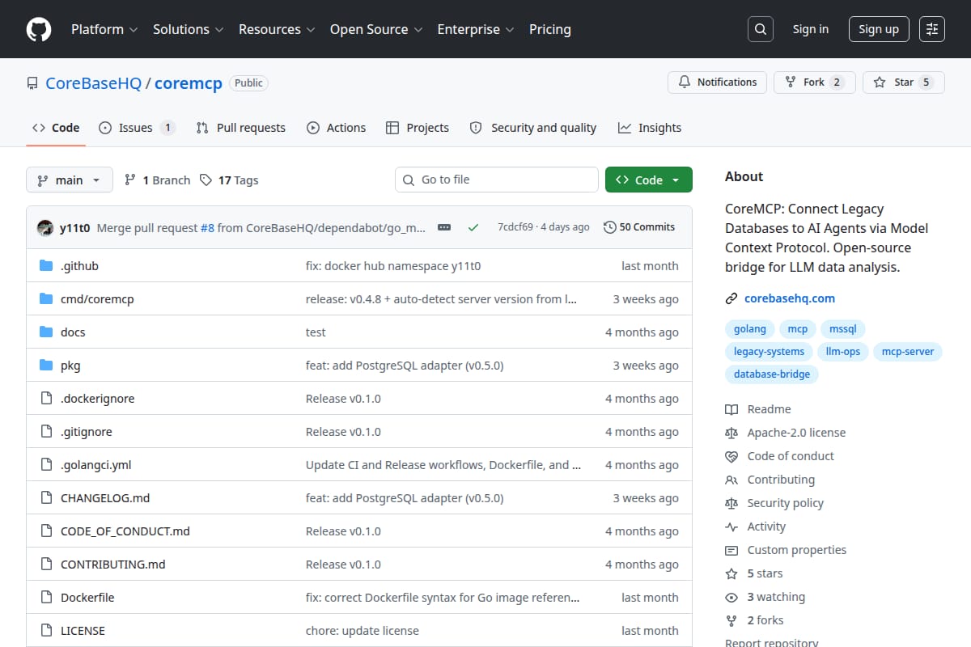Image resolution: width=971 pixels, height=647 pixels.
Task: Click the link icon beside corebasehq.com
Action: pyautogui.click(x=731, y=298)
